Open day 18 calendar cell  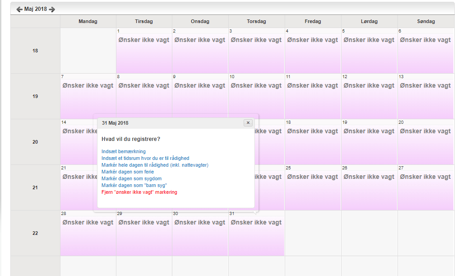click(313, 142)
